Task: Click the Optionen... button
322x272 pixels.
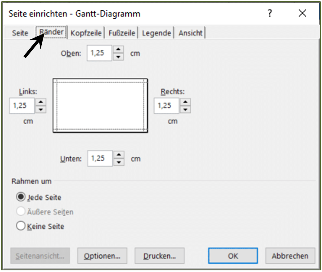Action: 102,256
